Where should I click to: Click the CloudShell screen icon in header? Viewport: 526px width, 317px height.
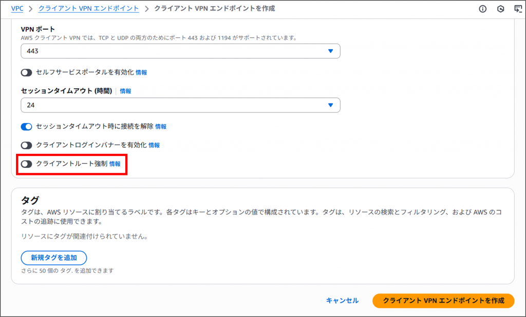click(518, 9)
